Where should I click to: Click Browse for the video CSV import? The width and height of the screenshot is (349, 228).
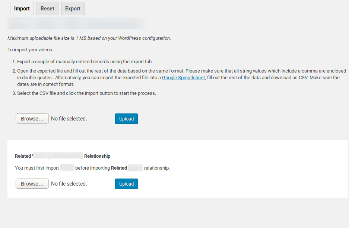click(32, 119)
